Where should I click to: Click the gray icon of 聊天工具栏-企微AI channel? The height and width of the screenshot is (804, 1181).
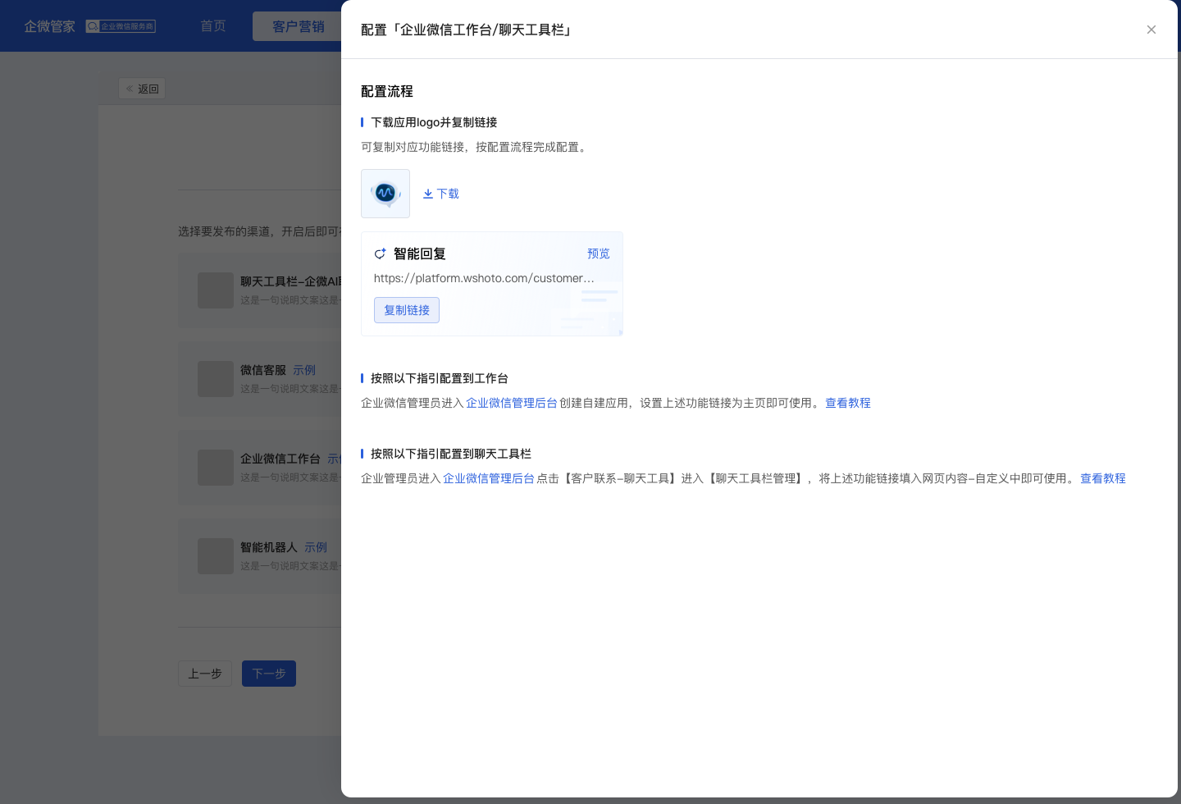click(216, 290)
